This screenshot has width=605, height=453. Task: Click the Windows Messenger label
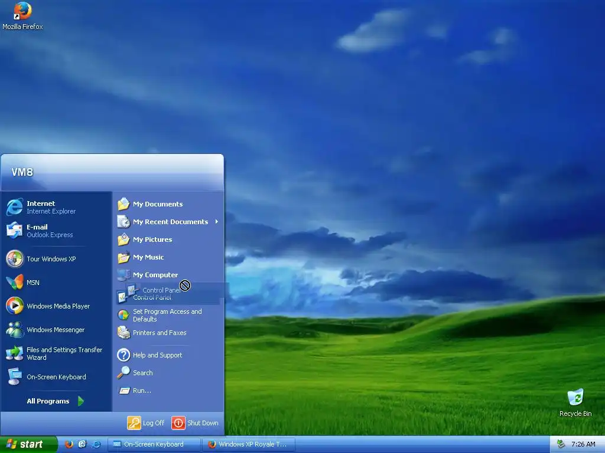(x=56, y=330)
